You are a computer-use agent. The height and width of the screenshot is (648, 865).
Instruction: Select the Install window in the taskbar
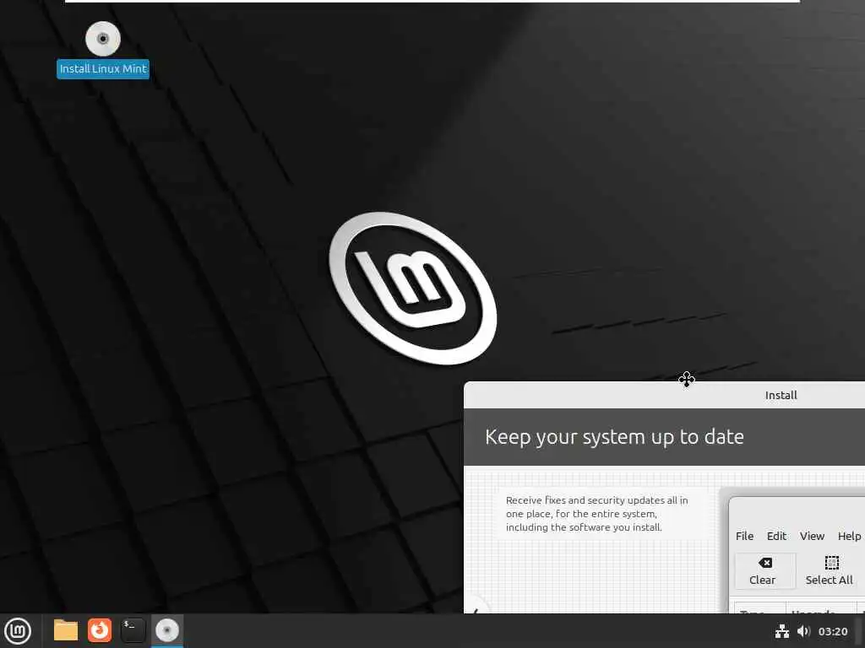pos(167,631)
